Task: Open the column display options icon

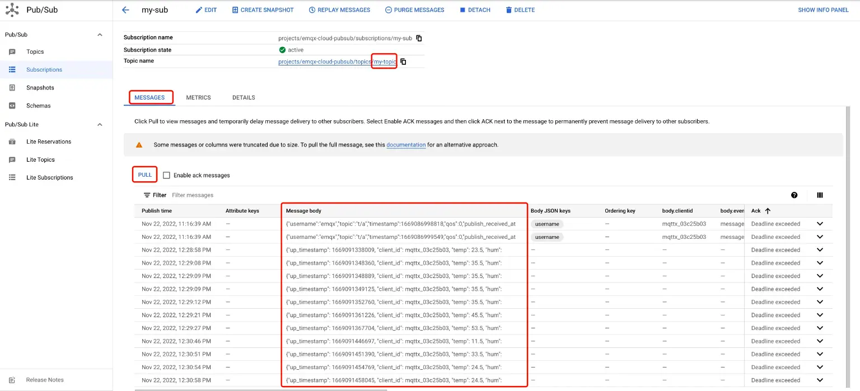Action: point(820,195)
